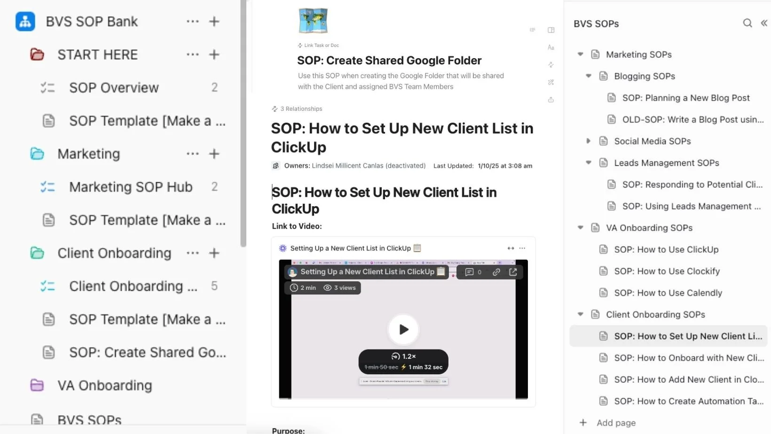Screen dimensions: 771x434
Task: Click the plus icon next to START HERE
Action: pos(214,54)
